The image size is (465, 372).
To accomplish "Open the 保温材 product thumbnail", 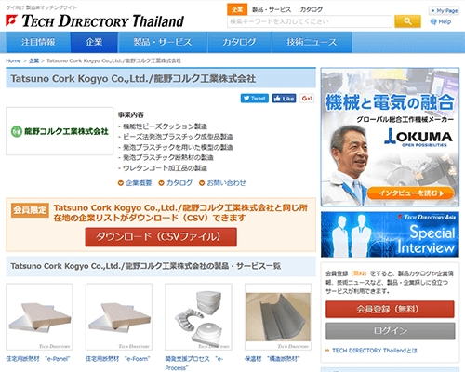I will [x=278, y=317].
